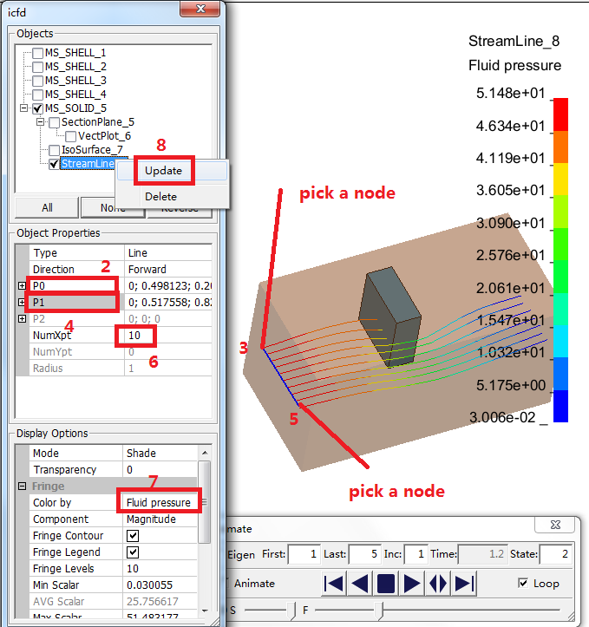Image resolution: width=589 pixels, height=627 pixels.
Task: Enable the VectPlot_6 checkbox
Action: point(71,136)
